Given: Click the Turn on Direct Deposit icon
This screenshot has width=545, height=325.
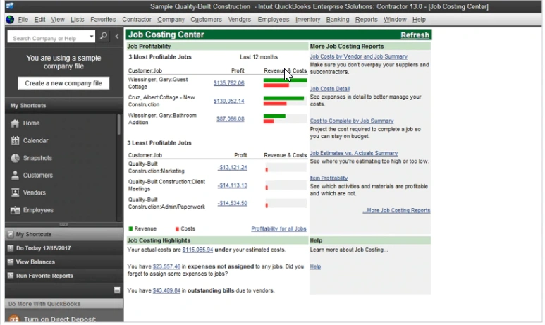Looking at the screenshot, I should point(14,319).
